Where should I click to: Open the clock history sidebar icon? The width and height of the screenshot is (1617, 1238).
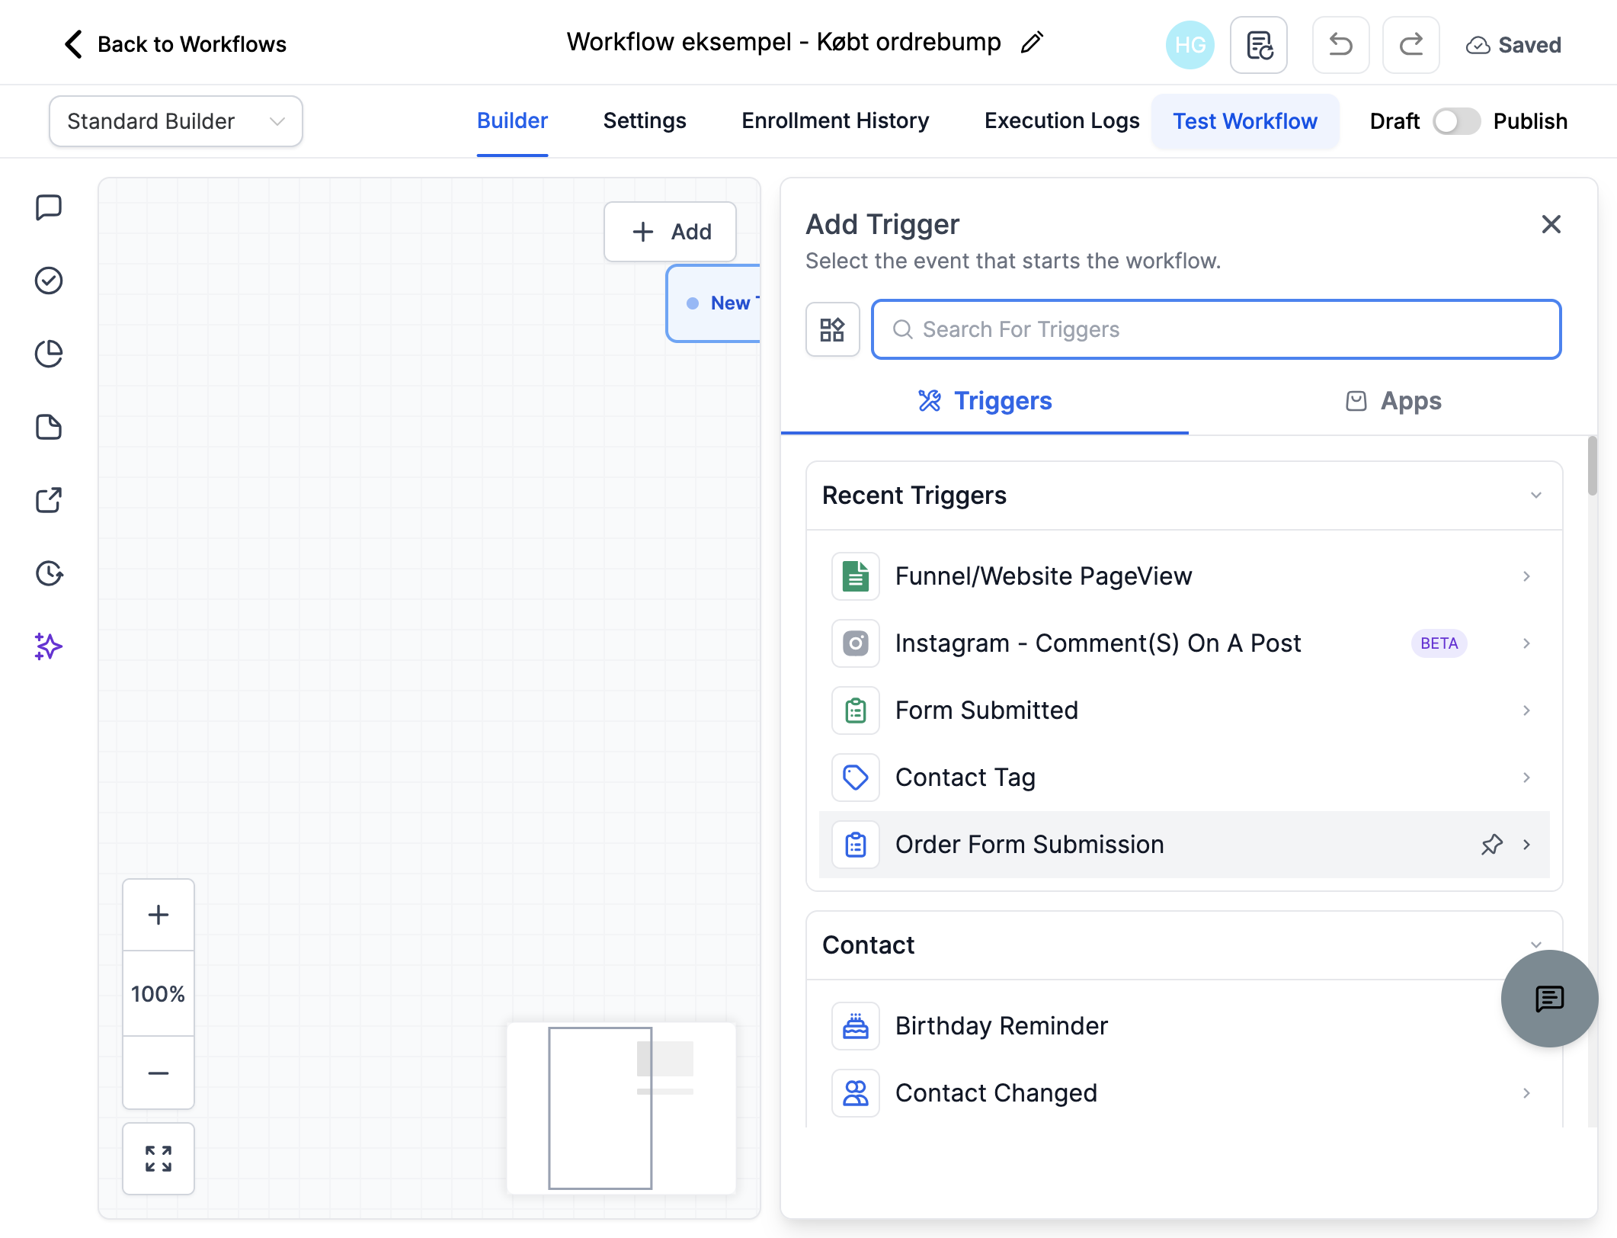pyautogui.click(x=49, y=573)
